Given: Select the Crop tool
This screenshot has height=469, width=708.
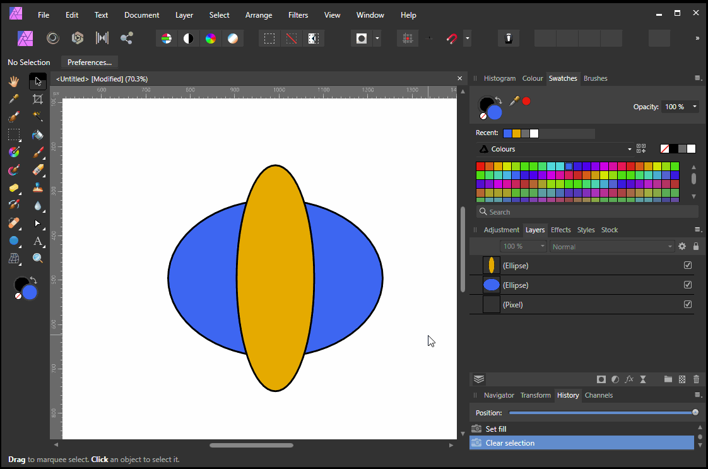Looking at the screenshot, I should point(38,99).
